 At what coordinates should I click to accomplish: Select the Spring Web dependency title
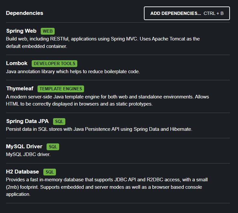21,31
